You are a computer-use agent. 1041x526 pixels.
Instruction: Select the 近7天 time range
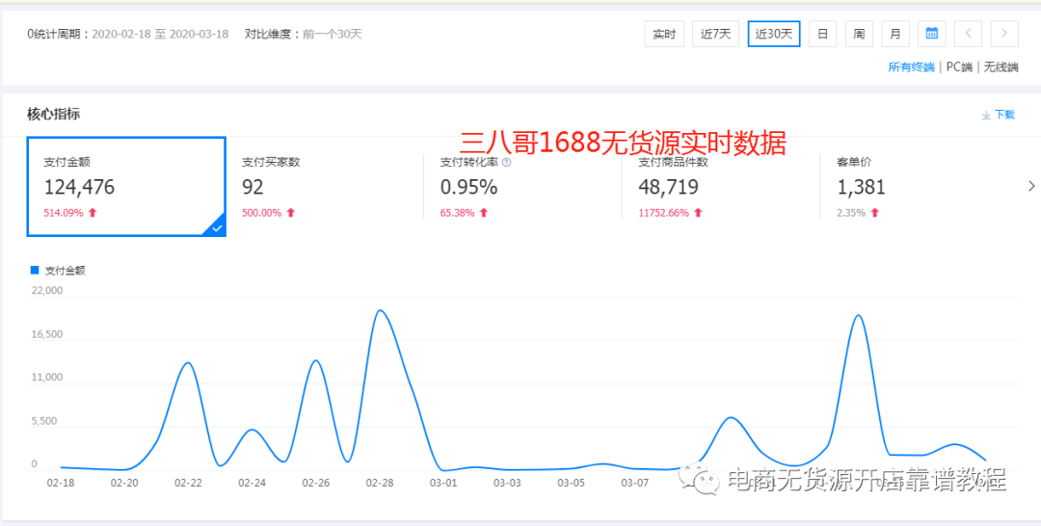coord(715,34)
